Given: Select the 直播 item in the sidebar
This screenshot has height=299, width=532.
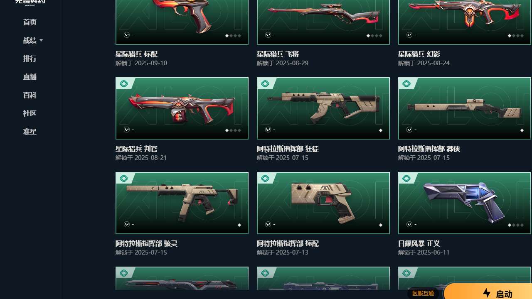Looking at the screenshot, I should 30,77.
